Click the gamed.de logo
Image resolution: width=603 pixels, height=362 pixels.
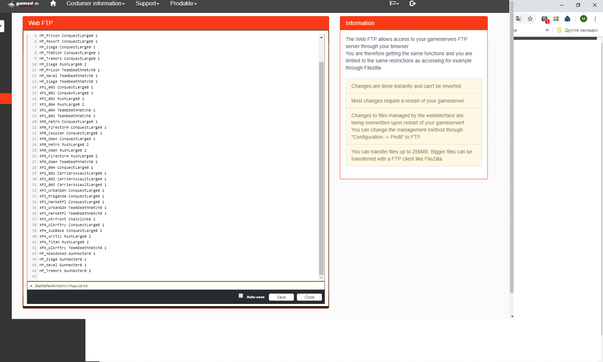(23, 4)
